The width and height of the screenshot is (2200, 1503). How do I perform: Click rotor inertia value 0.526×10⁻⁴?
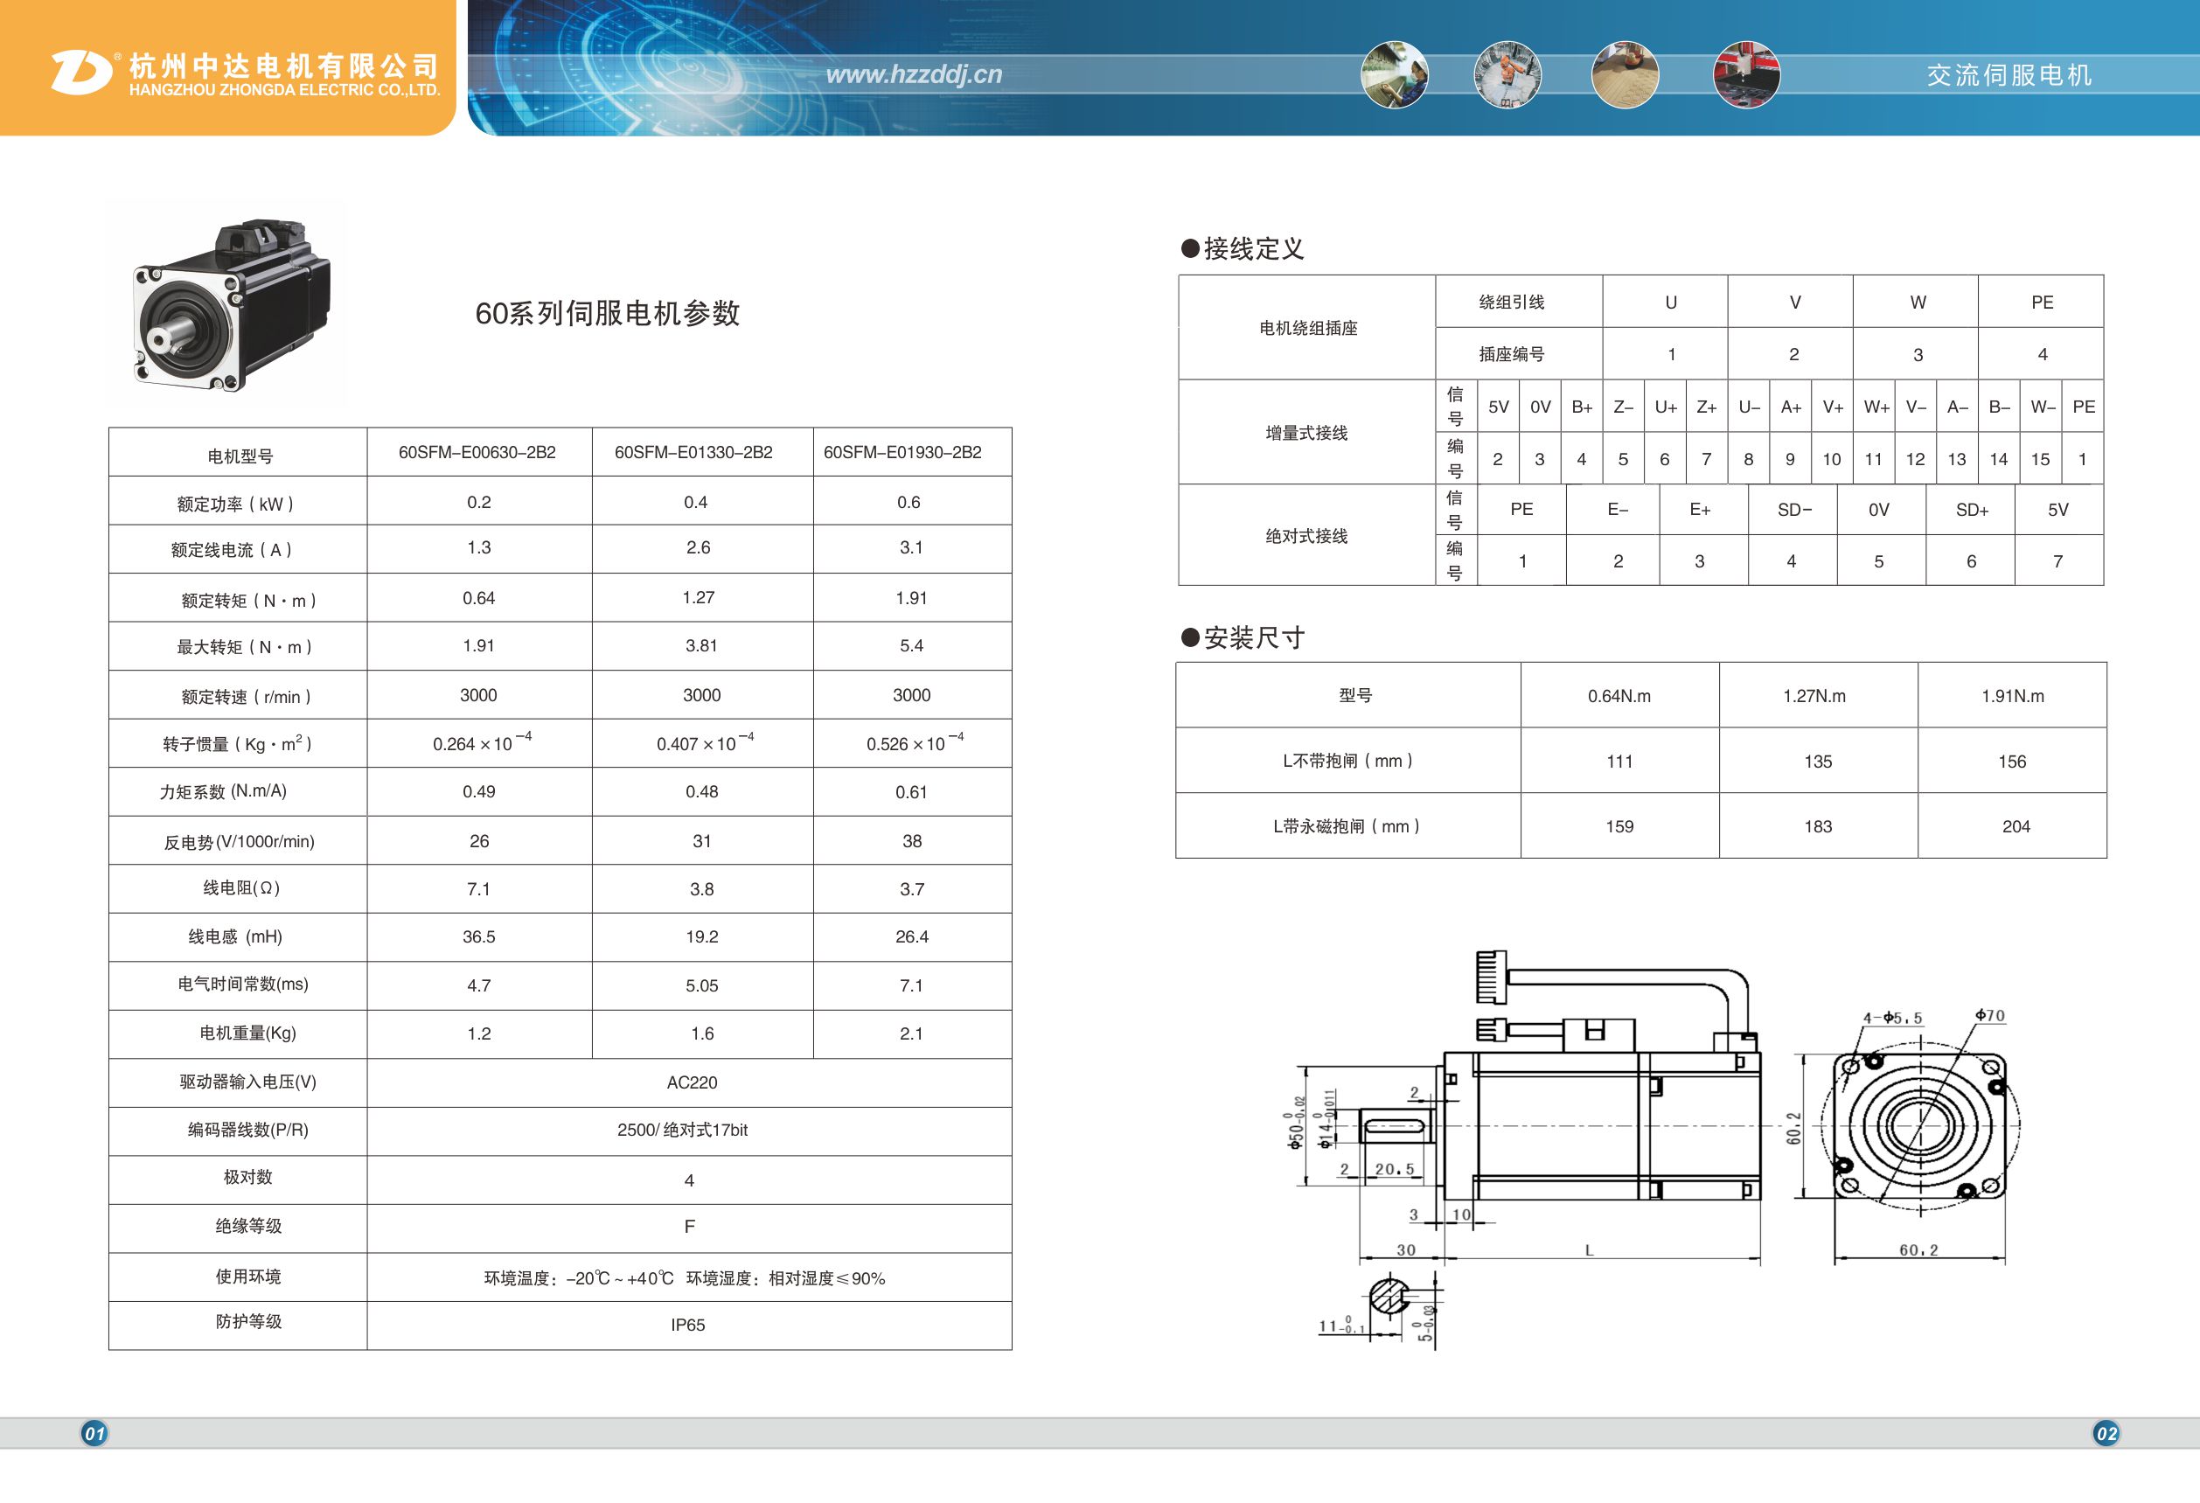(915, 741)
